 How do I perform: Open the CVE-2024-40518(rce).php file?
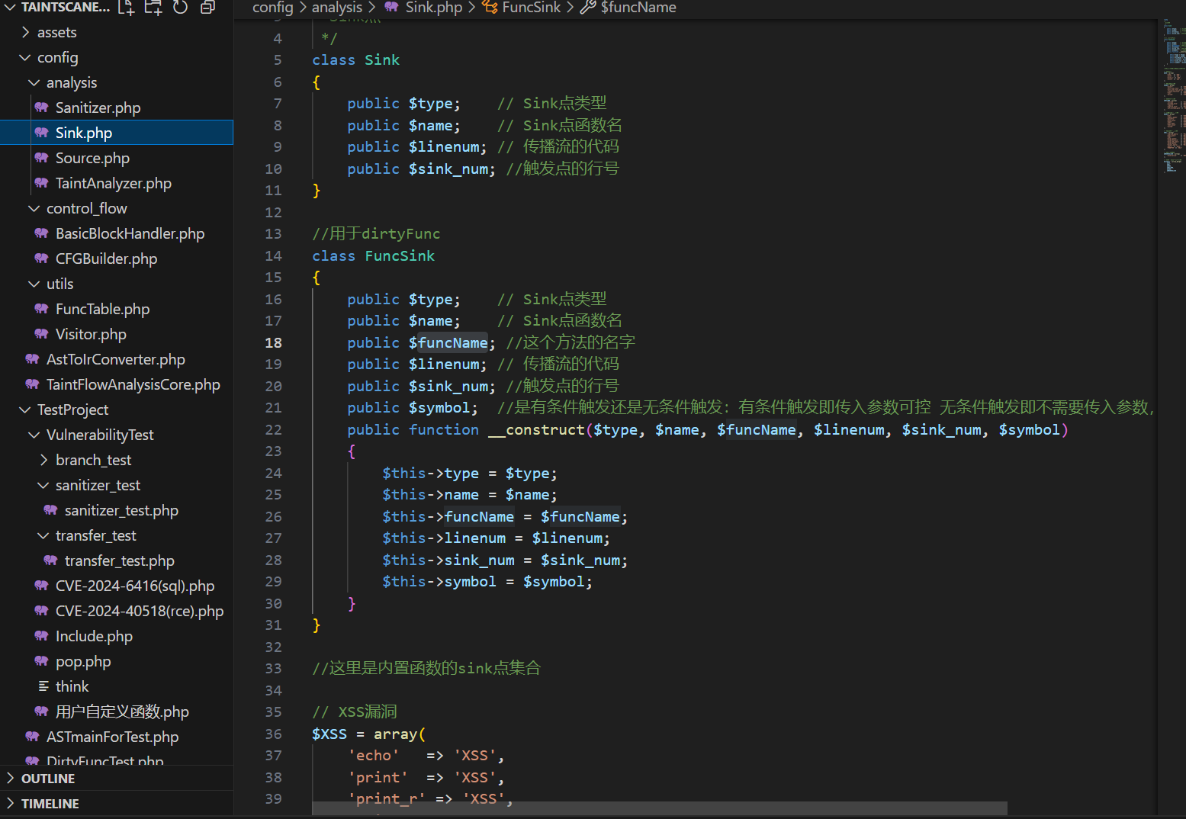click(x=139, y=611)
